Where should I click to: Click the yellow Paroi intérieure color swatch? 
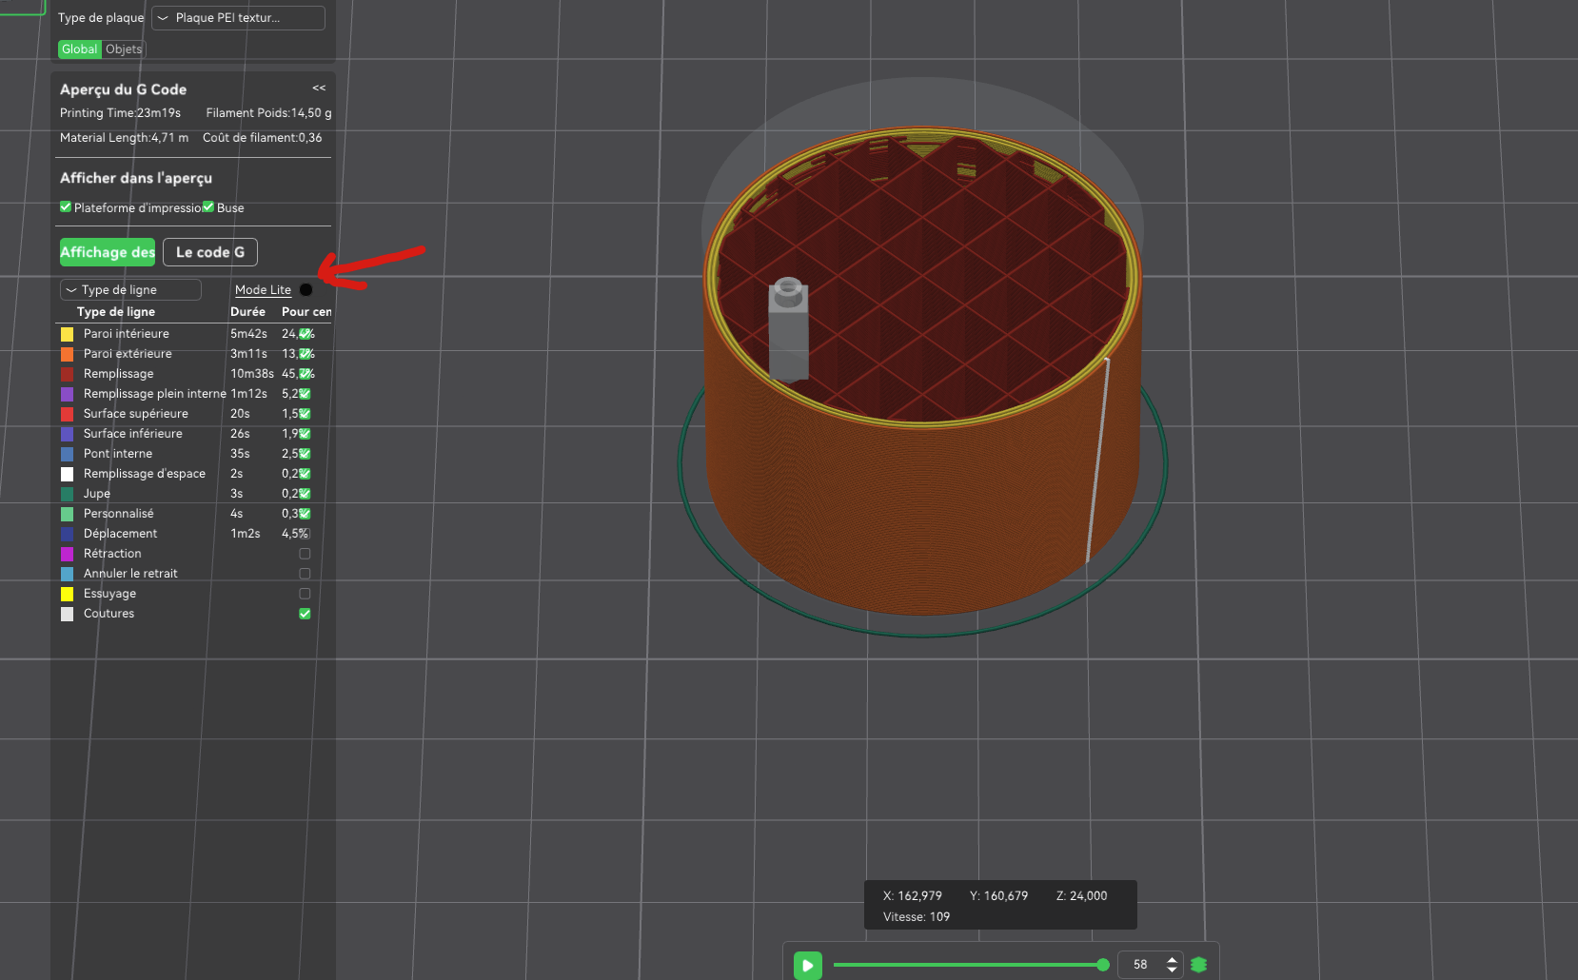tap(68, 334)
